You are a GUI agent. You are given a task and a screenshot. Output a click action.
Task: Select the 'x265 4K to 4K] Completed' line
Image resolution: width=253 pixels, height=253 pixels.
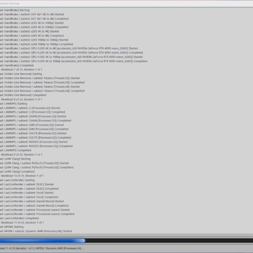pyautogui.click(x=32, y=35)
